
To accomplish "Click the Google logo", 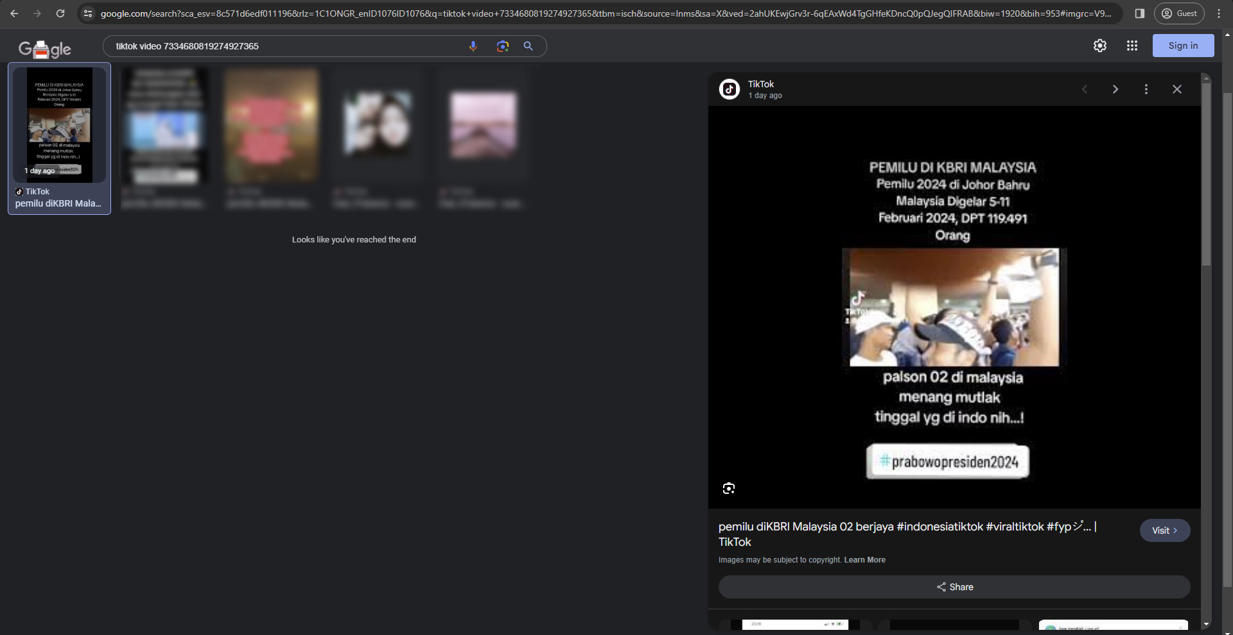I will click(45, 49).
